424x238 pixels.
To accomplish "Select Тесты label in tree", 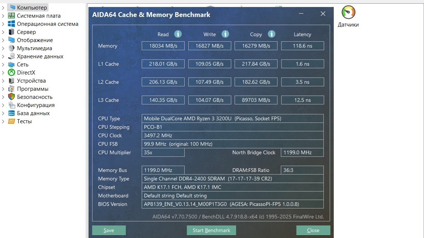I will point(24,121).
